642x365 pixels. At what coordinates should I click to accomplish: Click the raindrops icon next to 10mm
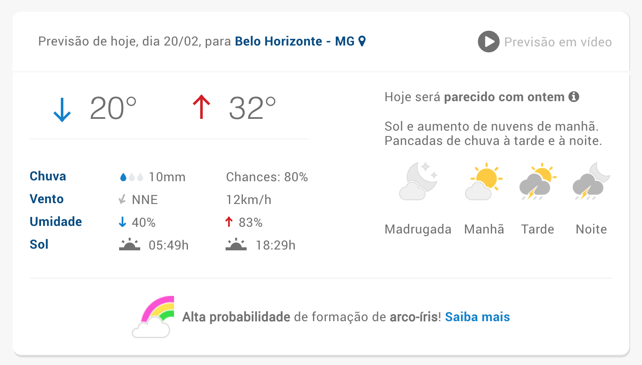(x=131, y=177)
